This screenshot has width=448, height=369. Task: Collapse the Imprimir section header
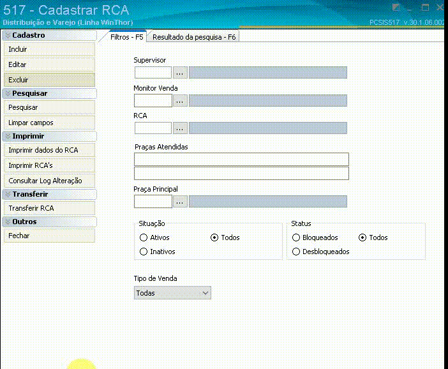click(x=49, y=136)
